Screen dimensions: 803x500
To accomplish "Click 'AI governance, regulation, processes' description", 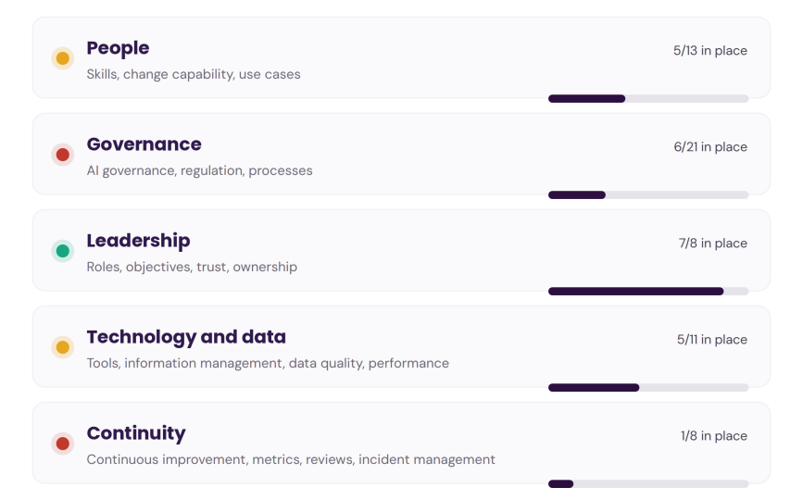I will [x=200, y=171].
